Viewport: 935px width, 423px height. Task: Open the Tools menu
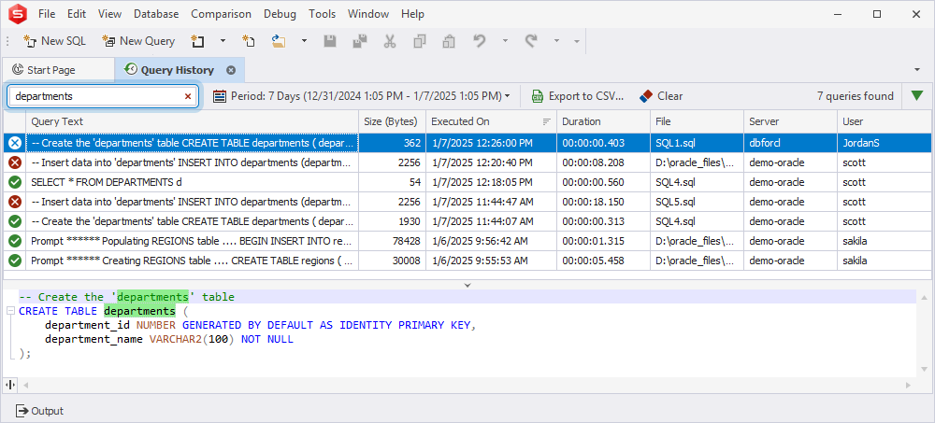(322, 14)
